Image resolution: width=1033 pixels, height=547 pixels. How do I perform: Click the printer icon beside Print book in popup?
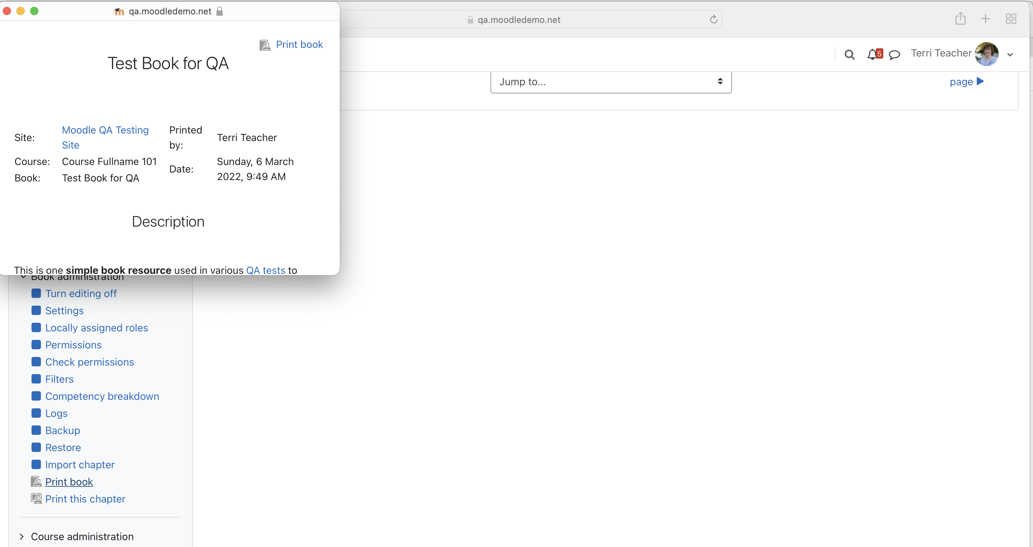tap(265, 45)
